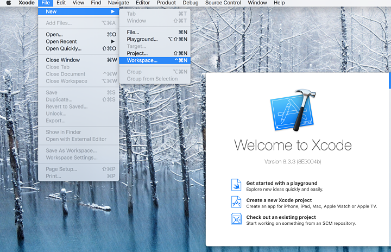The width and height of the screenshot is (391, 252).
Task: Click the Xcode hammer app icon
Action: point(293,110)
